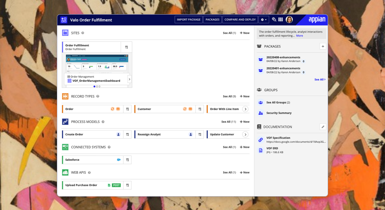Select Compare and Deploy in header
The height and width of the screenshot is (210, 385).
point(240,20)
